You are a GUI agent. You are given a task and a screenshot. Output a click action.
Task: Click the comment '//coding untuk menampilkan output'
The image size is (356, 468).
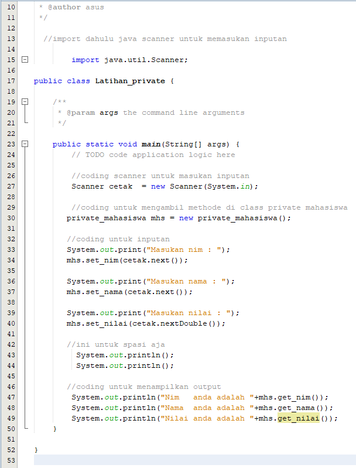(x=144, y=387)
